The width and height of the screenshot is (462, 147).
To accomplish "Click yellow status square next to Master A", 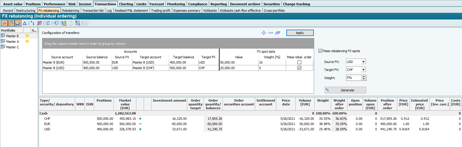I will 27,42.
